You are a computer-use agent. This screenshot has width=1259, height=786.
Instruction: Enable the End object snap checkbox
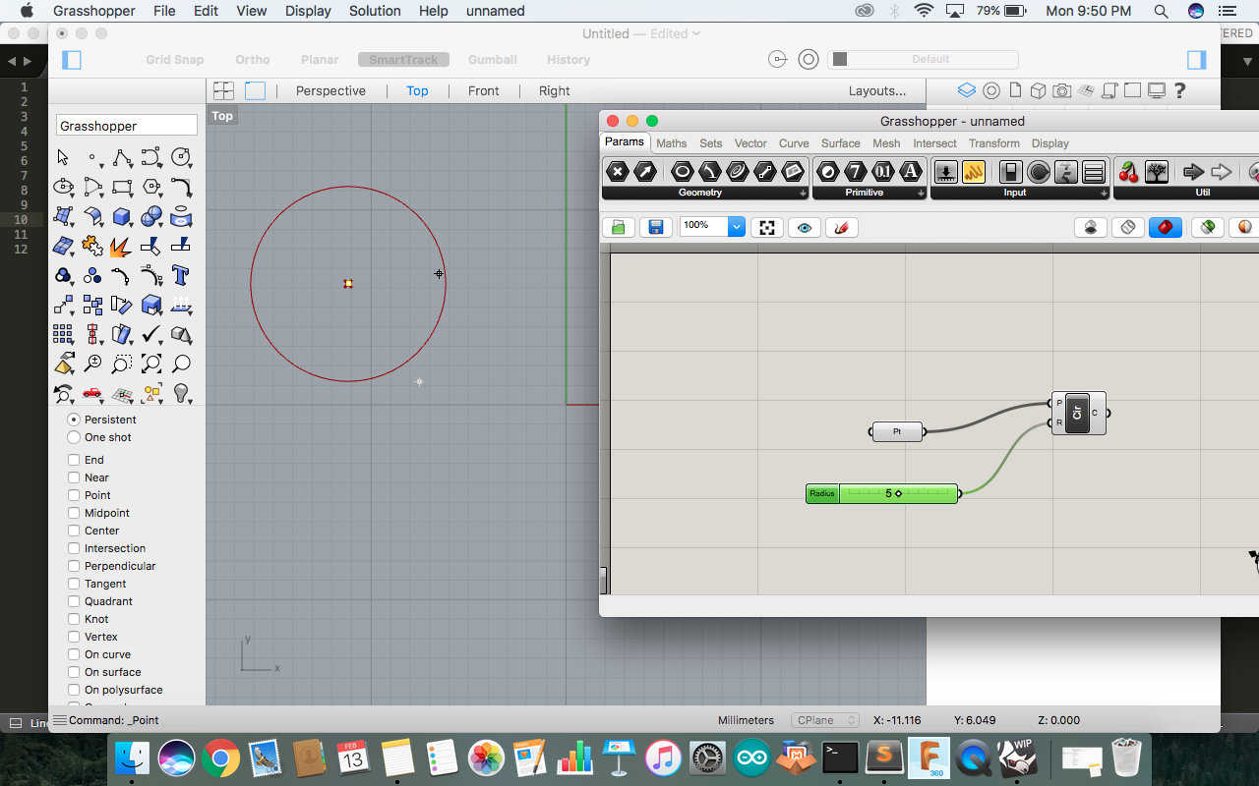click(74, 460)
